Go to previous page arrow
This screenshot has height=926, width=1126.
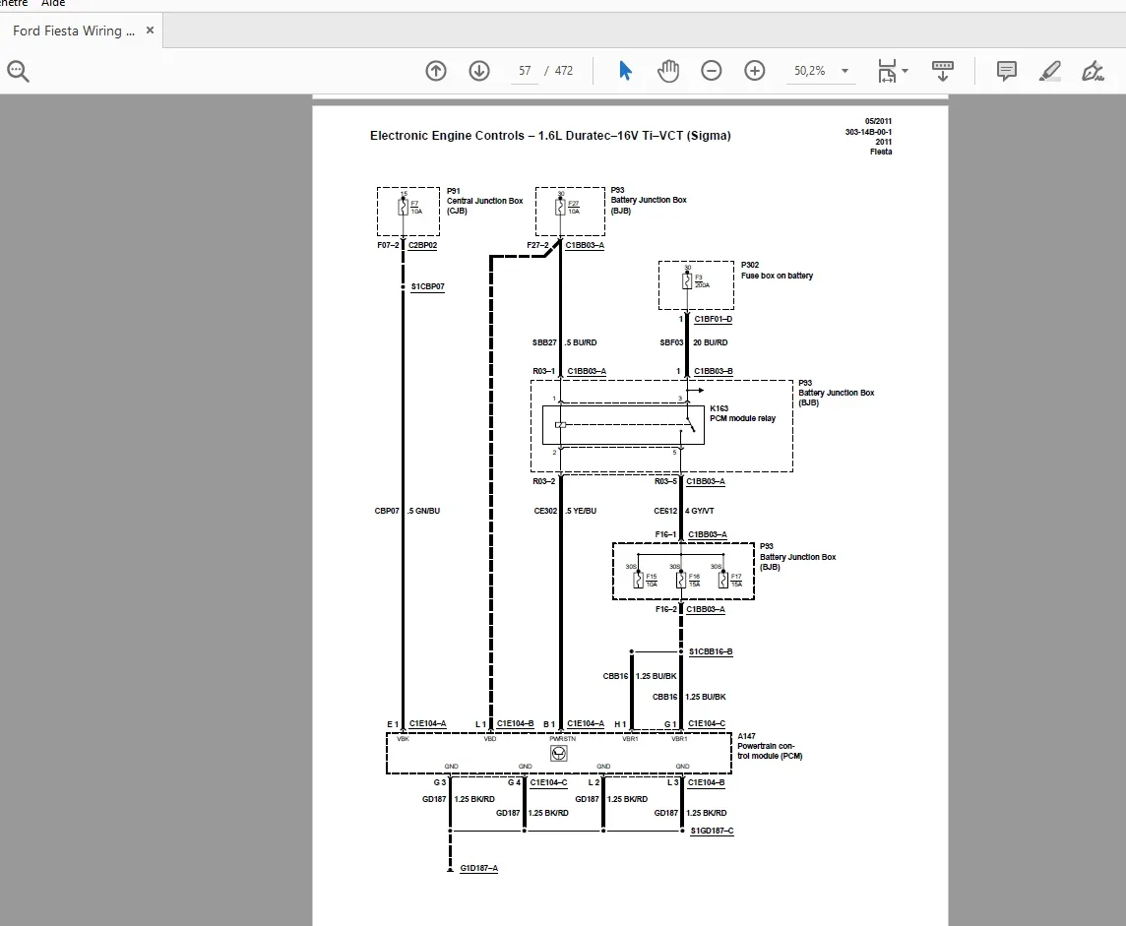coord(436,70)
